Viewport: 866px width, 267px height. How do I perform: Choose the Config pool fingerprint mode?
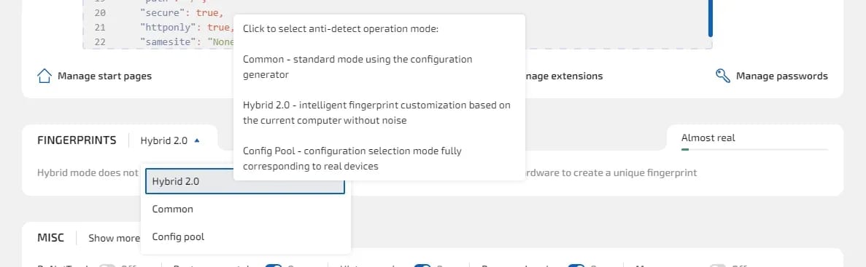[244, 236]
